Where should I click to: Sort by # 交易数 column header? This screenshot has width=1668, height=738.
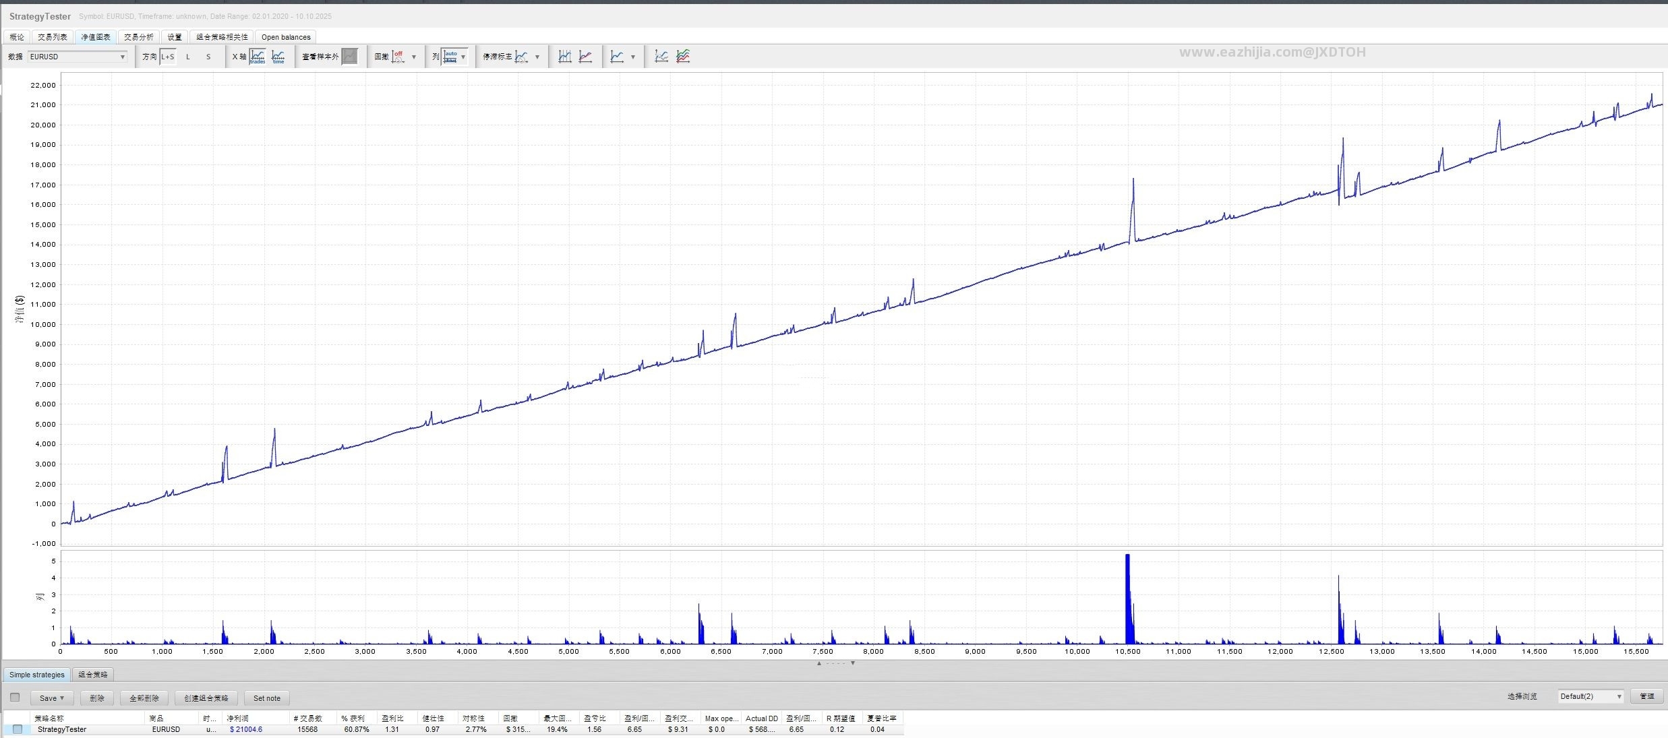314,718
